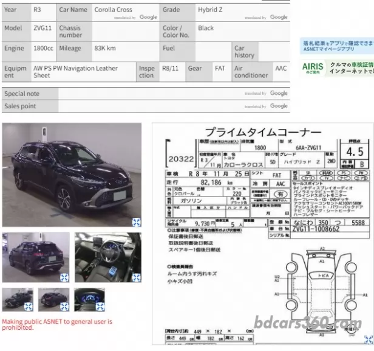
Task: Click the 'Color / Color No.' label
Action: point(176,32)
